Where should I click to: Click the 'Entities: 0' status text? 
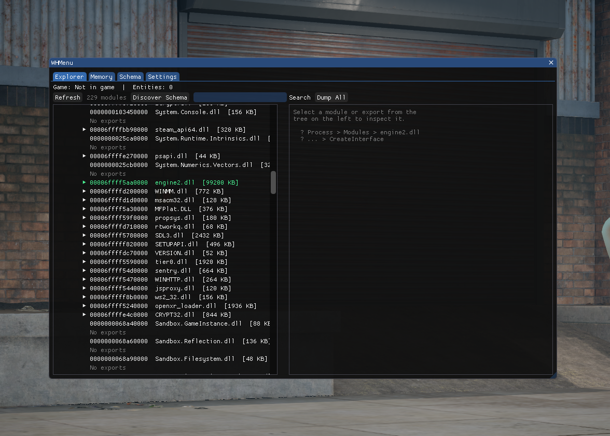click(x=152, y=87)
